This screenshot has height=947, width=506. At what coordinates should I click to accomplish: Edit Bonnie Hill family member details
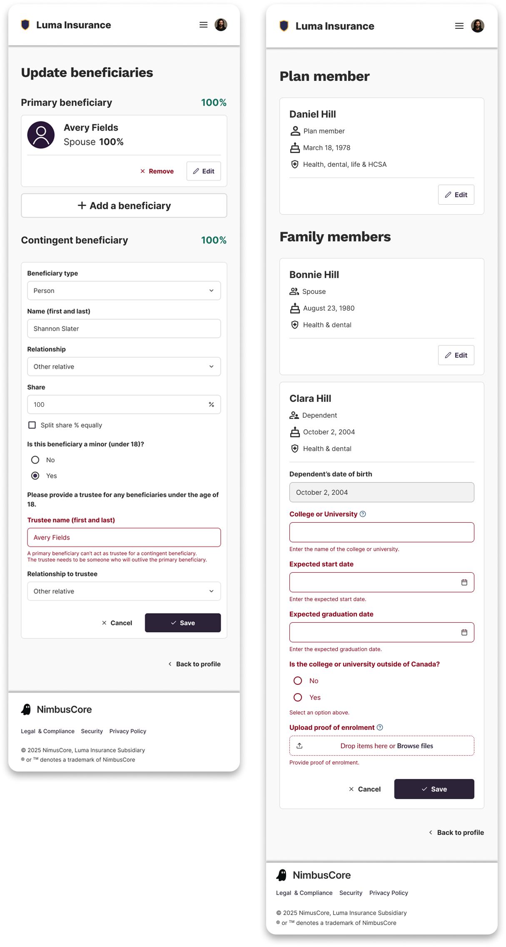coord(456,355)
